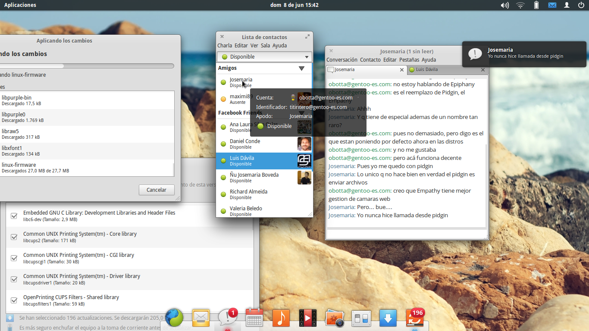Open the video player dock icon
The width and height of the screenshot is (589, 331).
click(308, 318)
